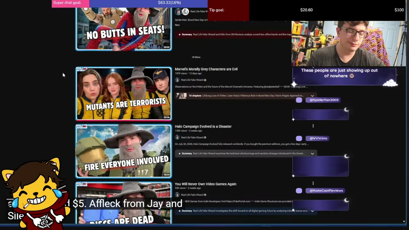The width and height of the screenshot is (409, 230).
Task: Click the '143K views • 2 weeks ago' text
Action: tap(189, 131)
